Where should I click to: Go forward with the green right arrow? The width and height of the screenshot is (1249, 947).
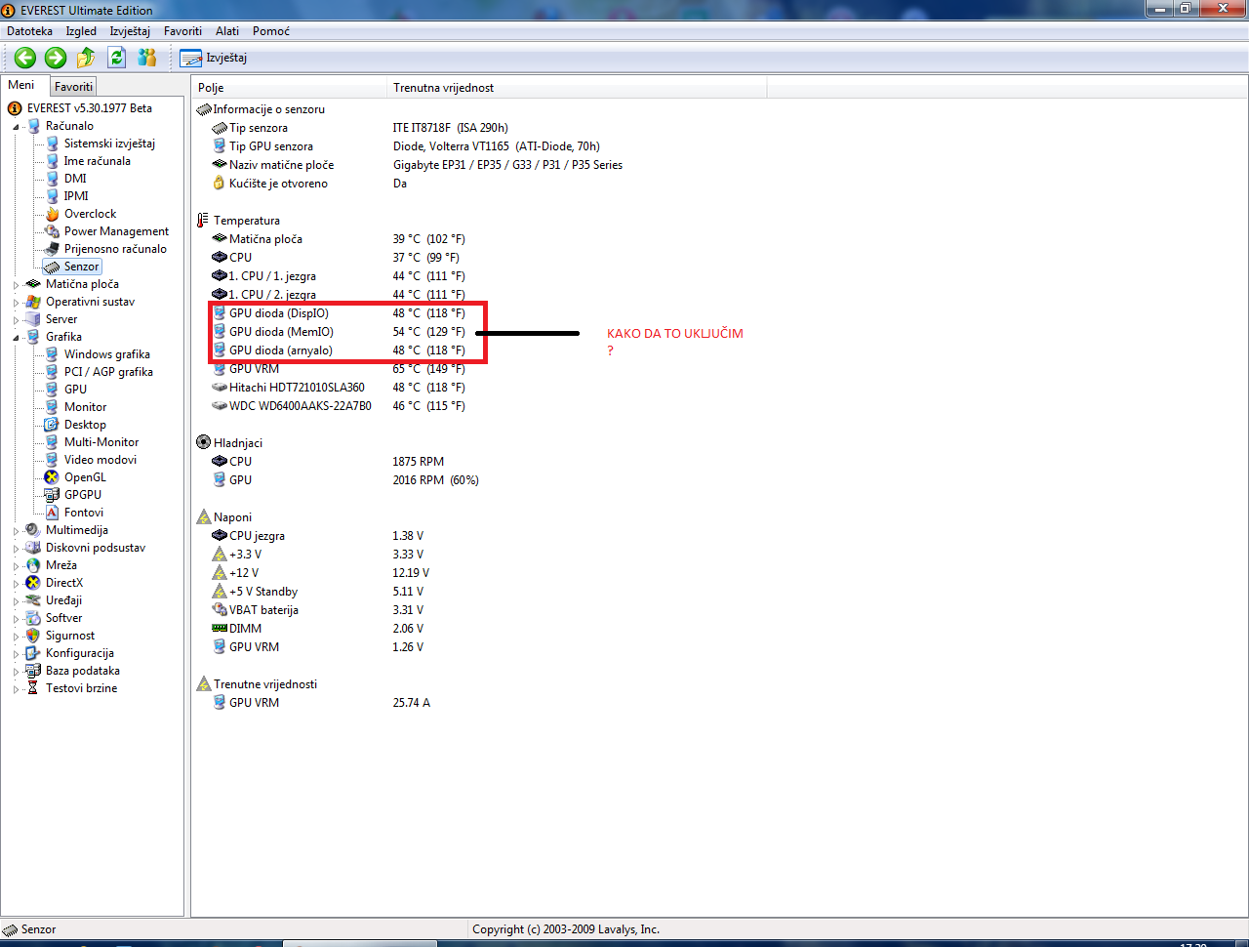[x=56, y=58]
